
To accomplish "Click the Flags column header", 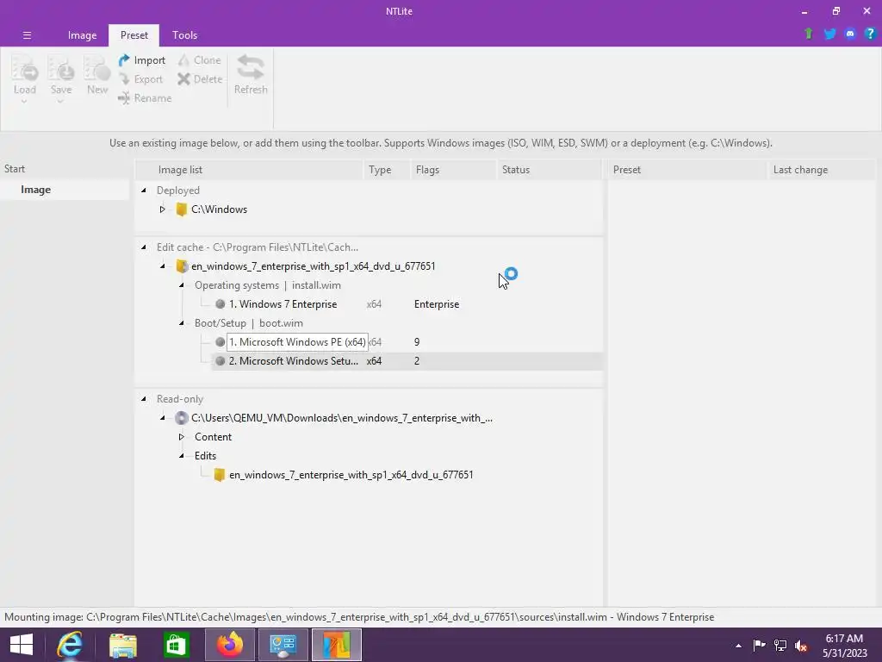I will (x=453, y=170).
